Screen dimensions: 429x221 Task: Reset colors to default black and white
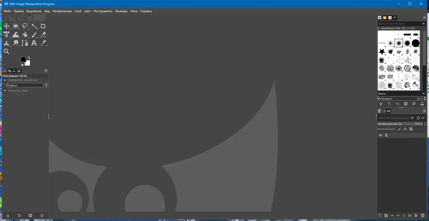(x=21, y=65)
